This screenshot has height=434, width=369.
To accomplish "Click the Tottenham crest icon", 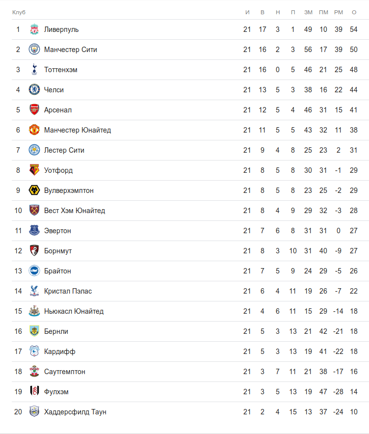I will pos(34,70).
